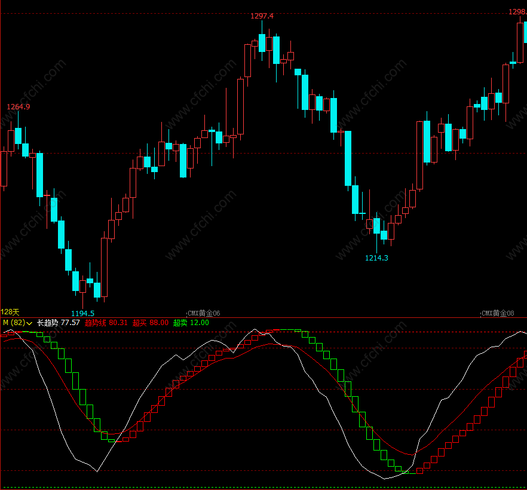
Task: Click the 1297.4 high price label
Action: point(262,16)
